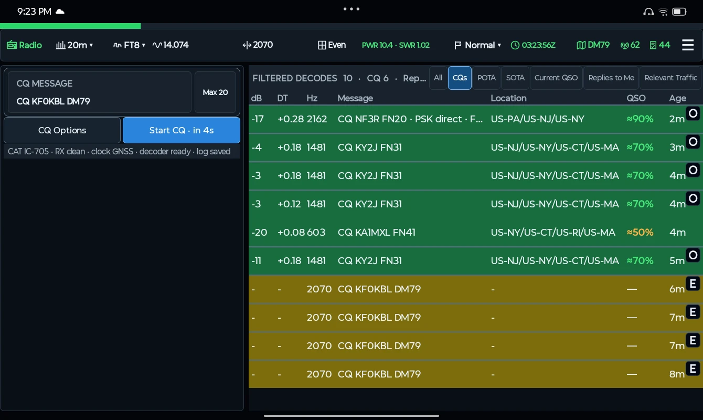Tap the battery icon in the status bar
This screenshot has height=420, width=703.
[x=679, y=12]
